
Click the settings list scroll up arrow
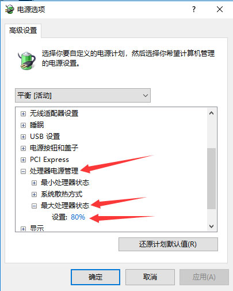pos(211,113)
